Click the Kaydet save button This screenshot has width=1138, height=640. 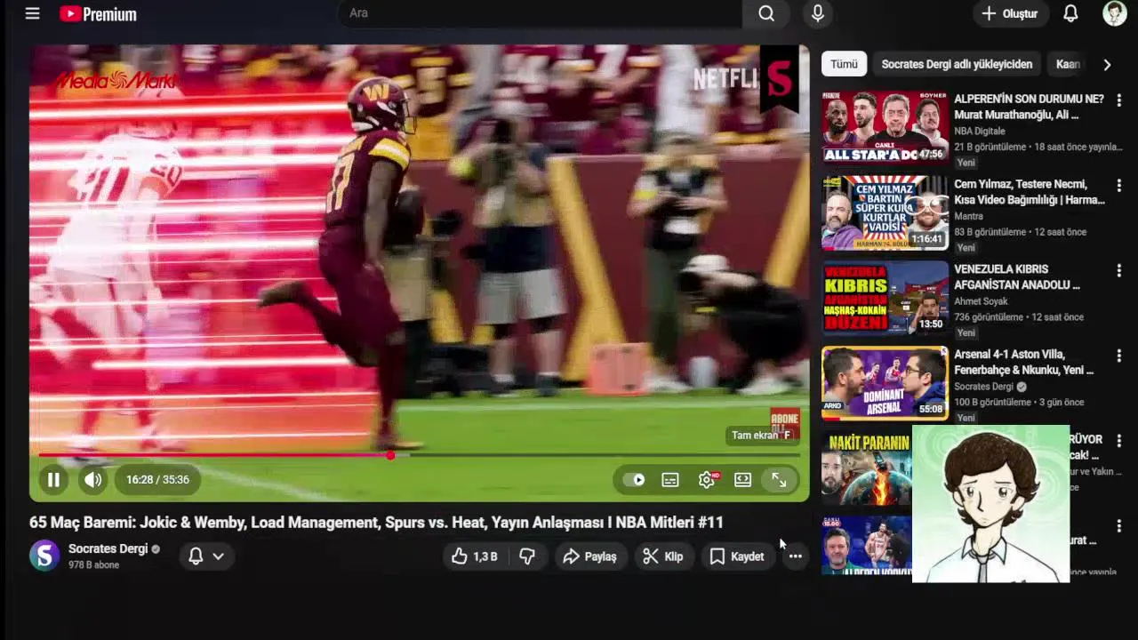(737, 556)
